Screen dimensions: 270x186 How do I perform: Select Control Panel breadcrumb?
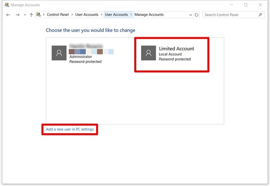[x=59, y=15]
